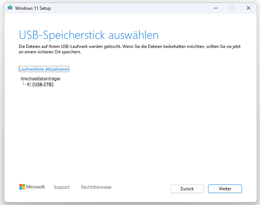Click the Windows 11 Setup title bar icon
260x205 pixels.
(10, 8)
